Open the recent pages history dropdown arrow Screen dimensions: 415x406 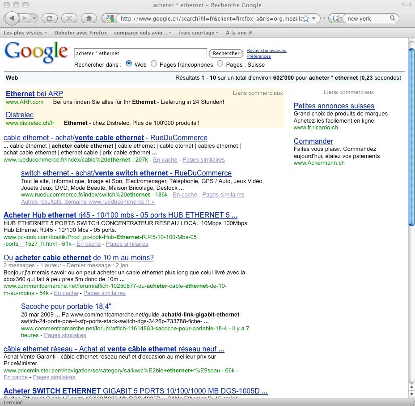[34, 18]
